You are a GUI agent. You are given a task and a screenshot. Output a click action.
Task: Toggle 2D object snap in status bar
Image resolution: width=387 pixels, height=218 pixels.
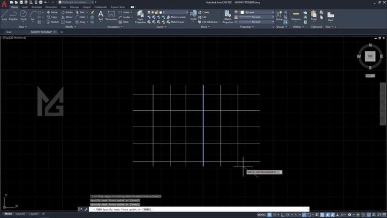(x=309, y=215)
